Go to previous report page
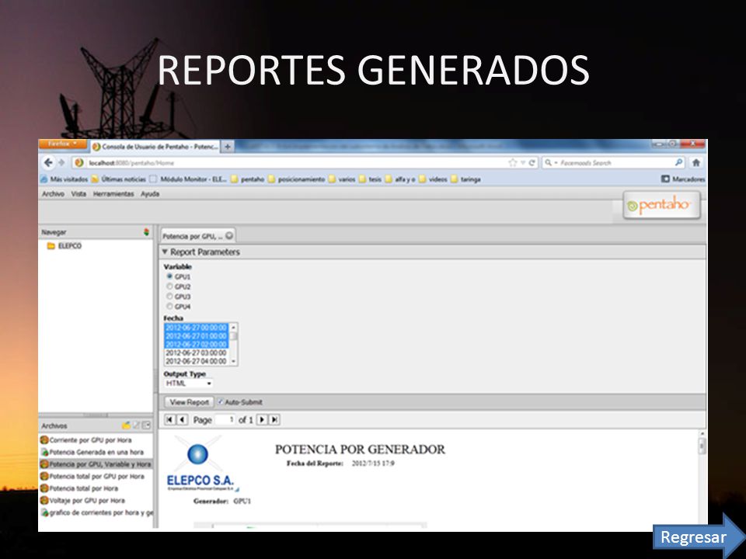746x559 pixels. (x=182, y=420)
